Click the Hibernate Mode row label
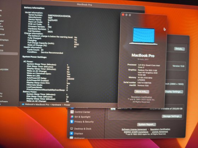The image size is (198, 148). coord(35,85)
